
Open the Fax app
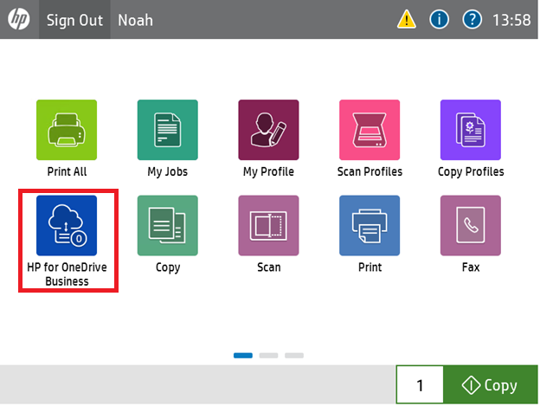tap(470, 226)
